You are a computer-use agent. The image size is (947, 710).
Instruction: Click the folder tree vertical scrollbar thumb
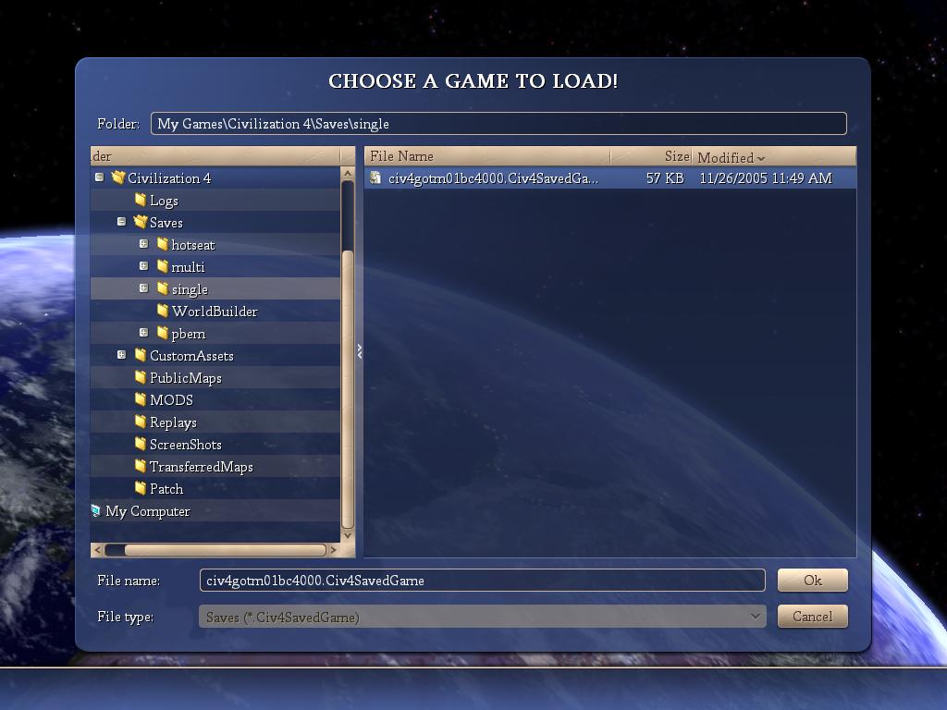click(348, 389)
